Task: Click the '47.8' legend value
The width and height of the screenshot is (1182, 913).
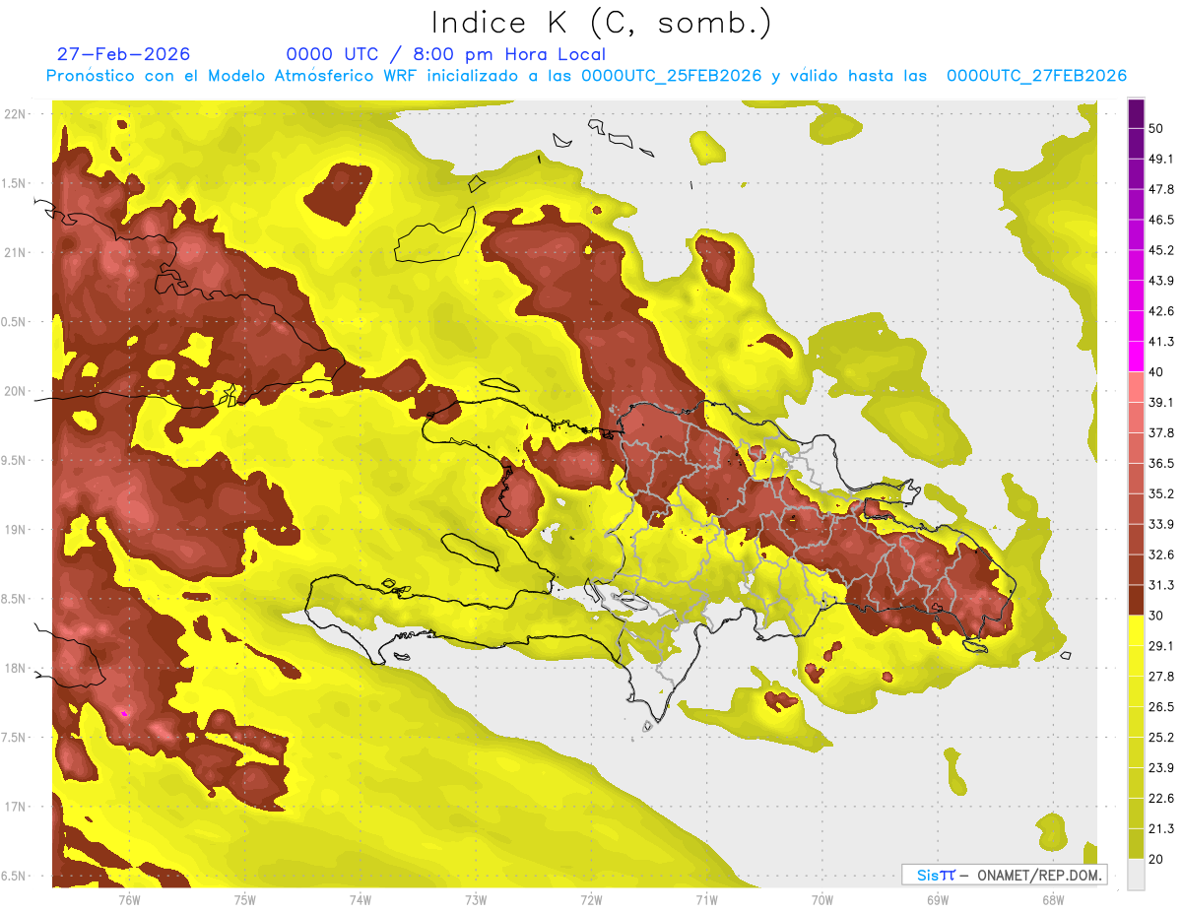Action: coord(1161,190)
